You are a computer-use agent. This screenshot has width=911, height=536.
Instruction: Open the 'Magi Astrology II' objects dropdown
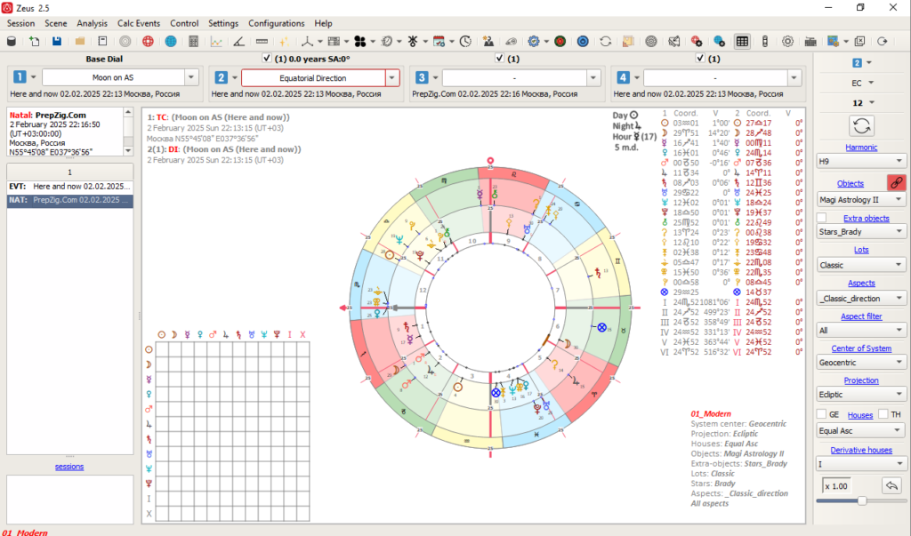click(861, 200)
